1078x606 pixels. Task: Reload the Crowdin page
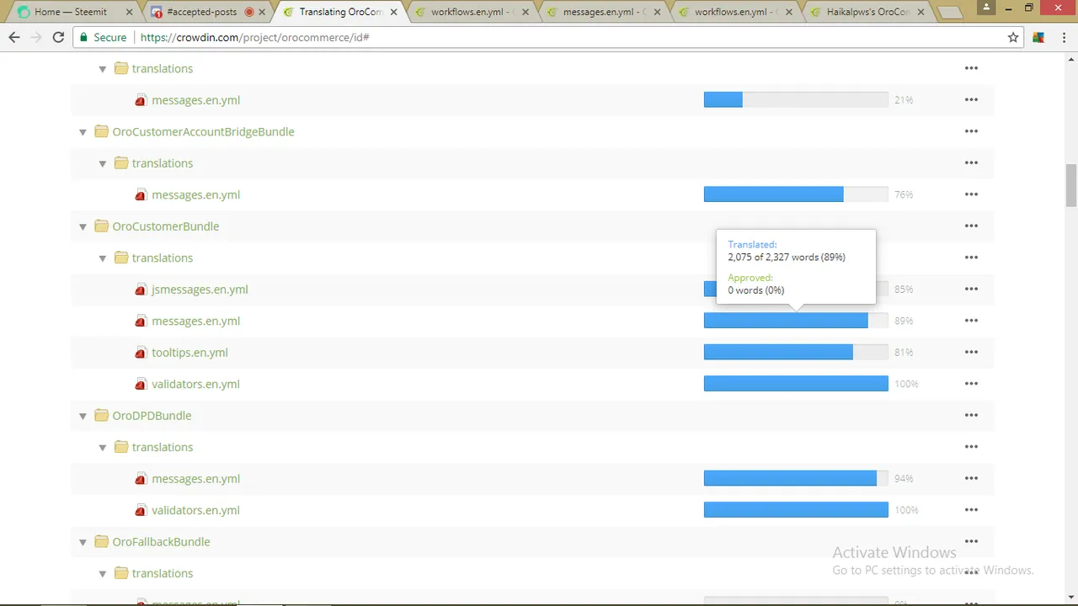pos(58,37)
